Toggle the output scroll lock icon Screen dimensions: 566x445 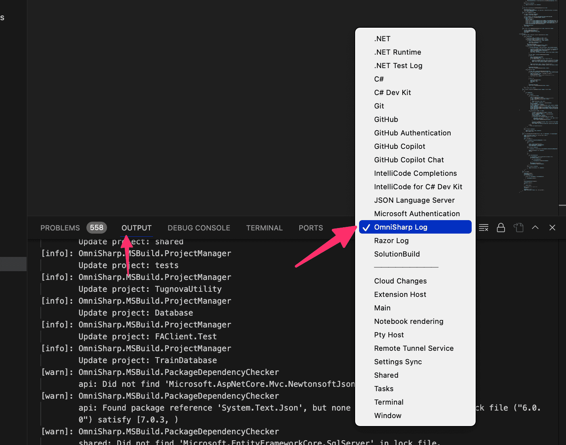tap(501, 228)
